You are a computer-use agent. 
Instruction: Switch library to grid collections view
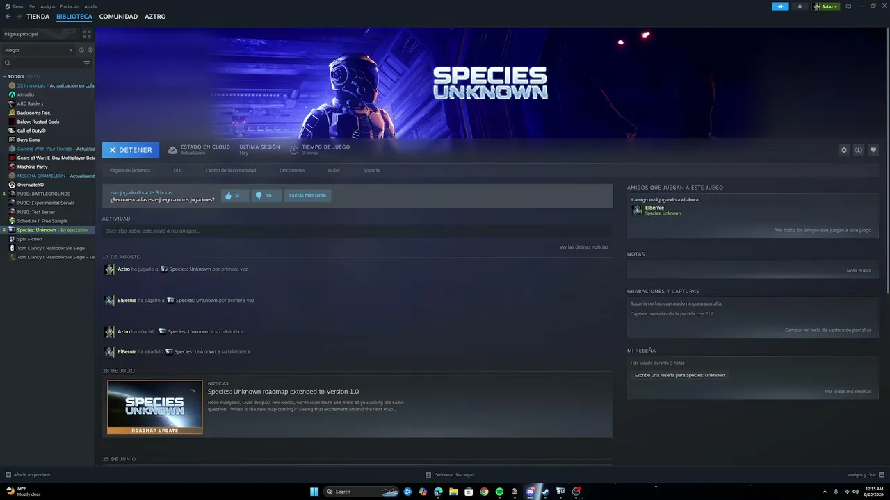tap(87, 33)
